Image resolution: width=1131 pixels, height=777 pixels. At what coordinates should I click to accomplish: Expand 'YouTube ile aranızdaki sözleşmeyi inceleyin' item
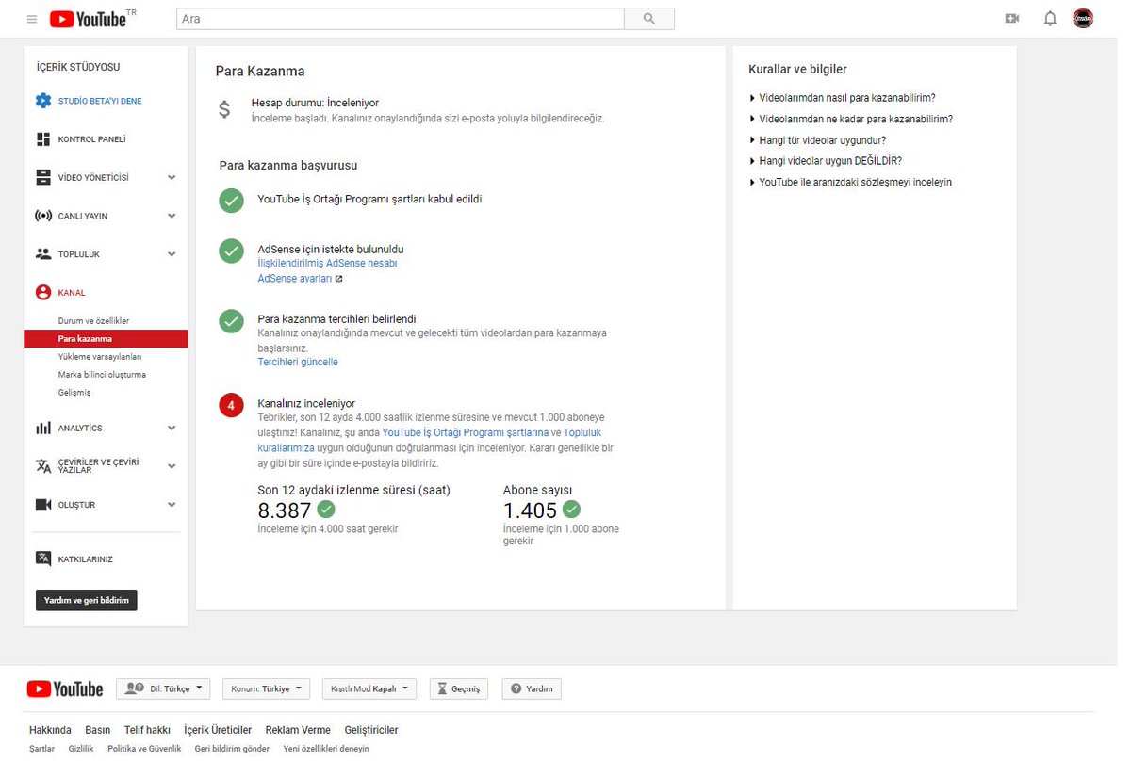tap(850, 183)
